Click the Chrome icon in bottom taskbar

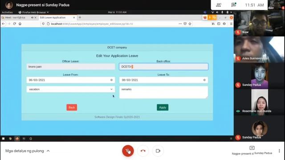[10, 139]
